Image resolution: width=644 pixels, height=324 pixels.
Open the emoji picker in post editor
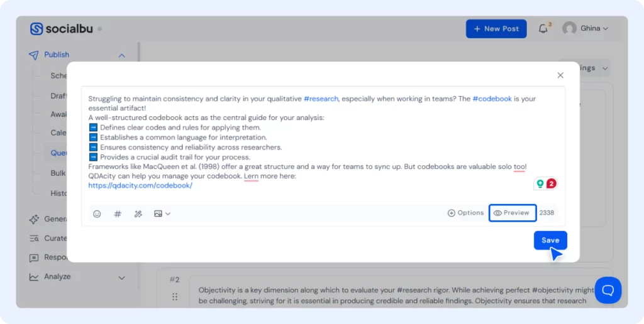[97, 213]
